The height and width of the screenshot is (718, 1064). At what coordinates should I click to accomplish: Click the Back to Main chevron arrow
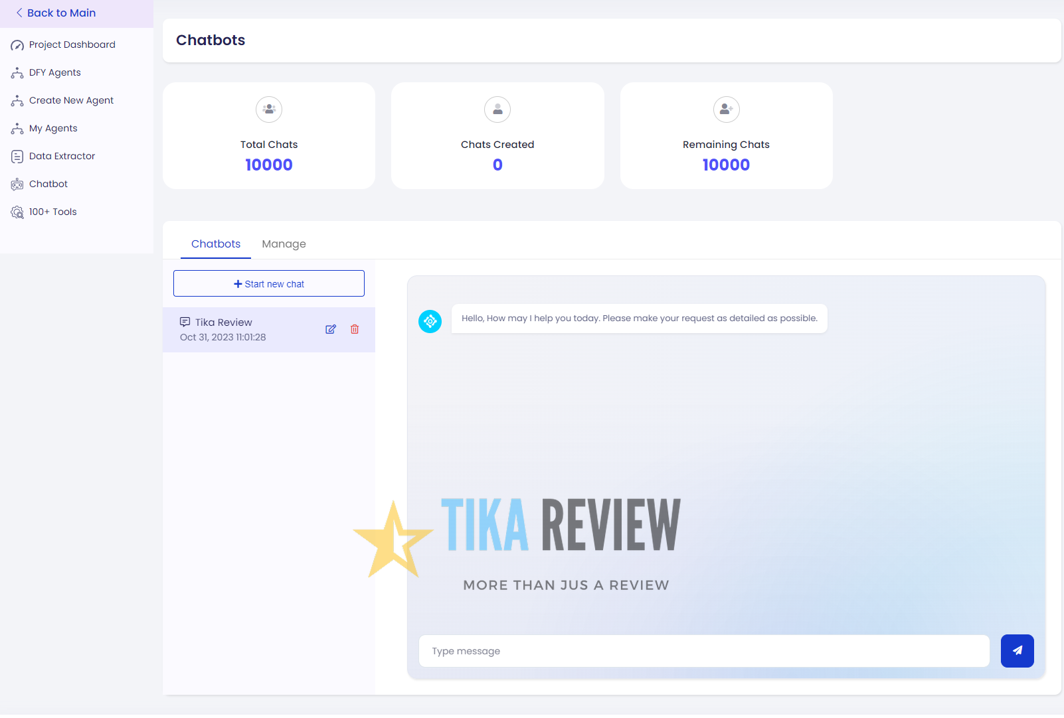click(19, 13)
